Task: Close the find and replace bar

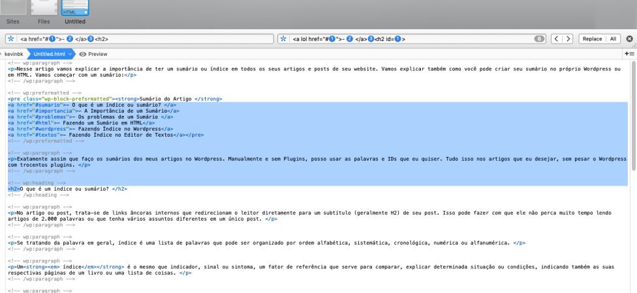Action: pos(629,39)
